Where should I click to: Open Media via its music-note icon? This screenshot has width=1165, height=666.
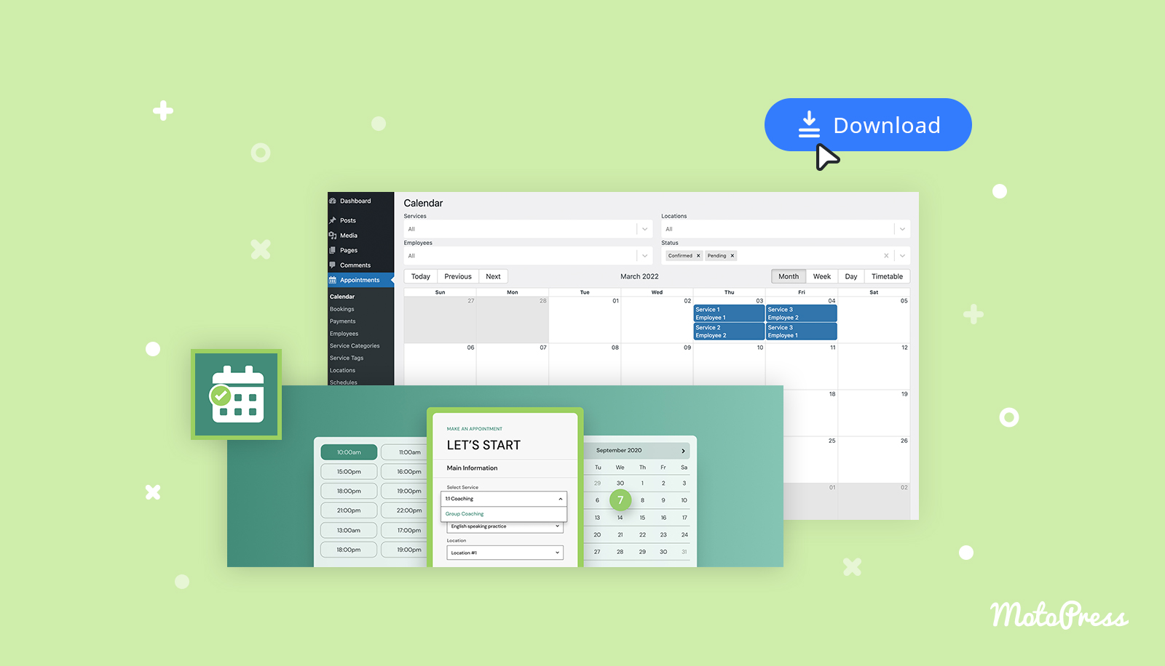(x=334, y=235)
